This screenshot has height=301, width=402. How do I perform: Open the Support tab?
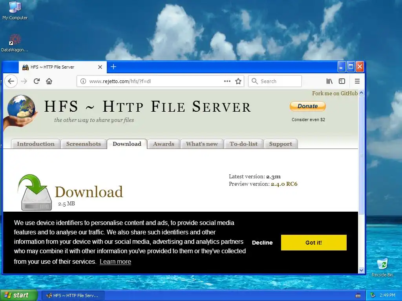pos(280,144)
